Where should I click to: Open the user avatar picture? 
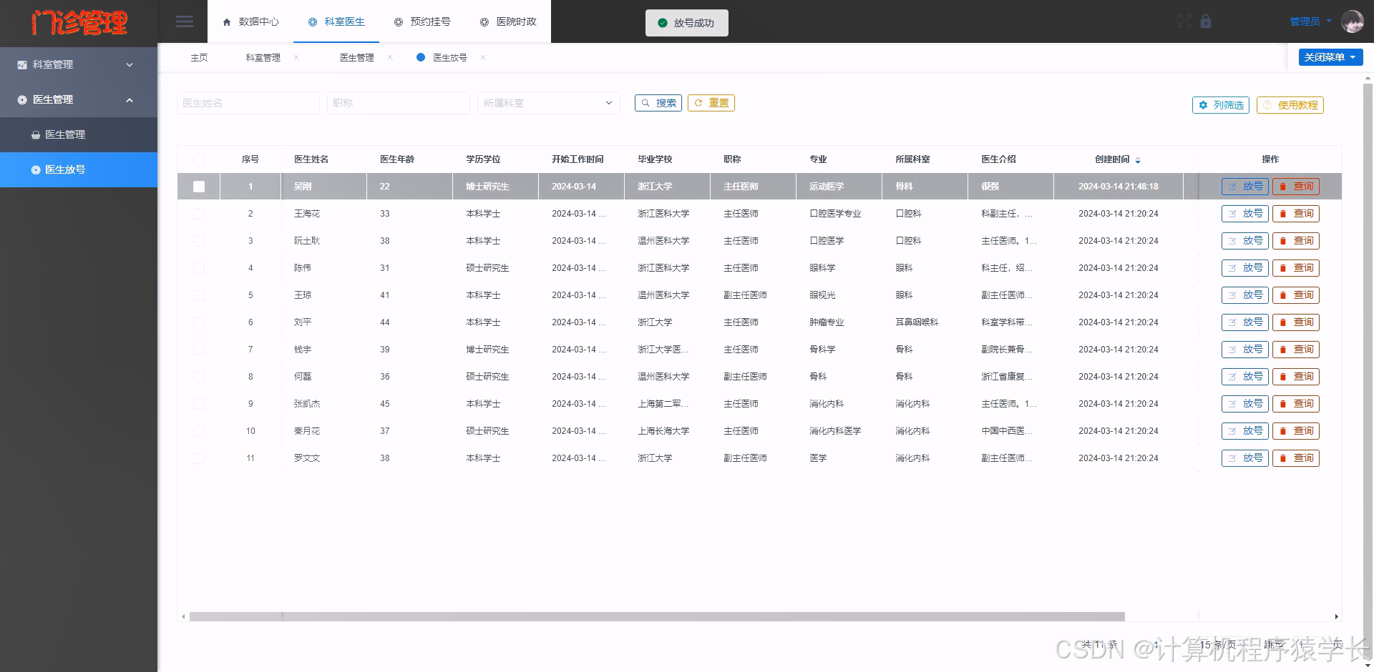(x=1352, y=21)
